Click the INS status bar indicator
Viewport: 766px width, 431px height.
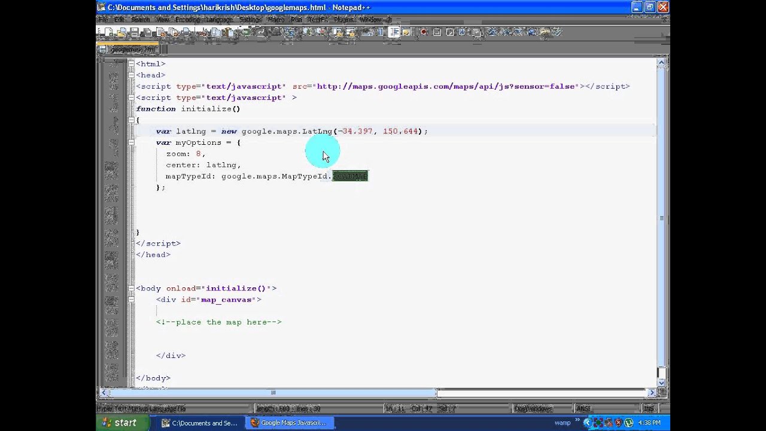[649, 409]
